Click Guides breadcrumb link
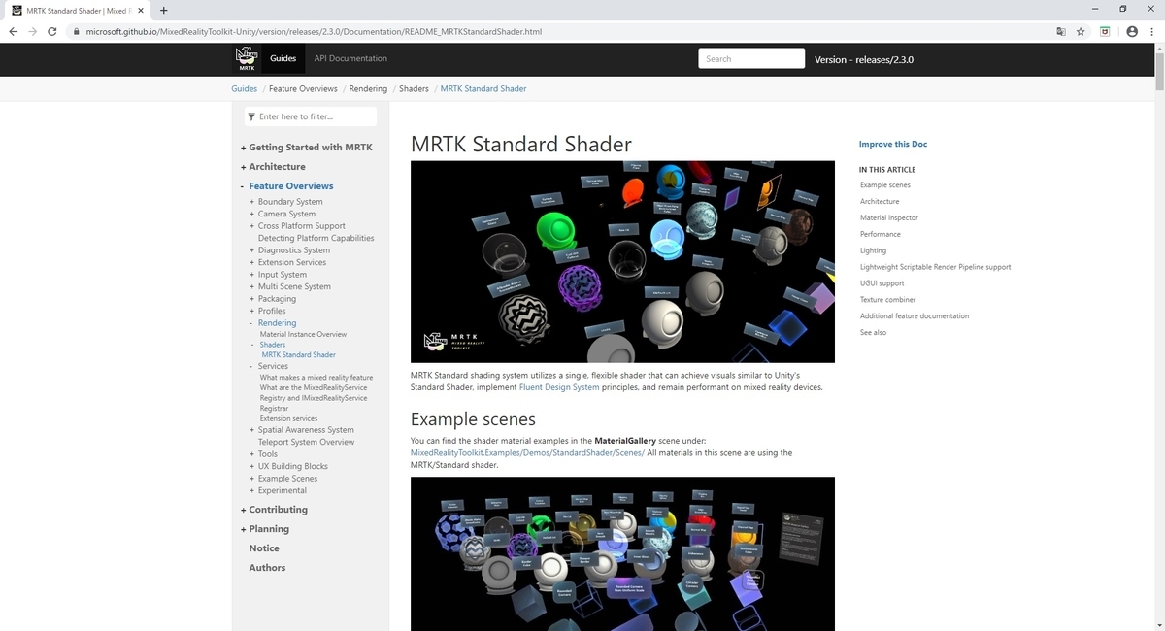Viewport: 1165px width, 631px height. 244,88
